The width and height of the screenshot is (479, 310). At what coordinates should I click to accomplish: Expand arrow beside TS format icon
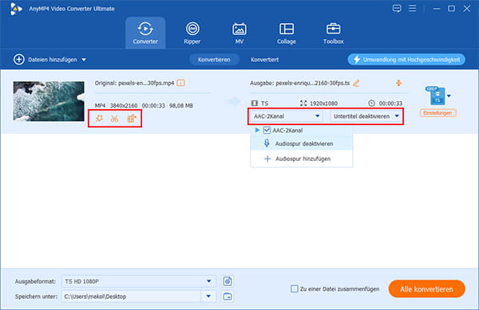coord(449,96)
